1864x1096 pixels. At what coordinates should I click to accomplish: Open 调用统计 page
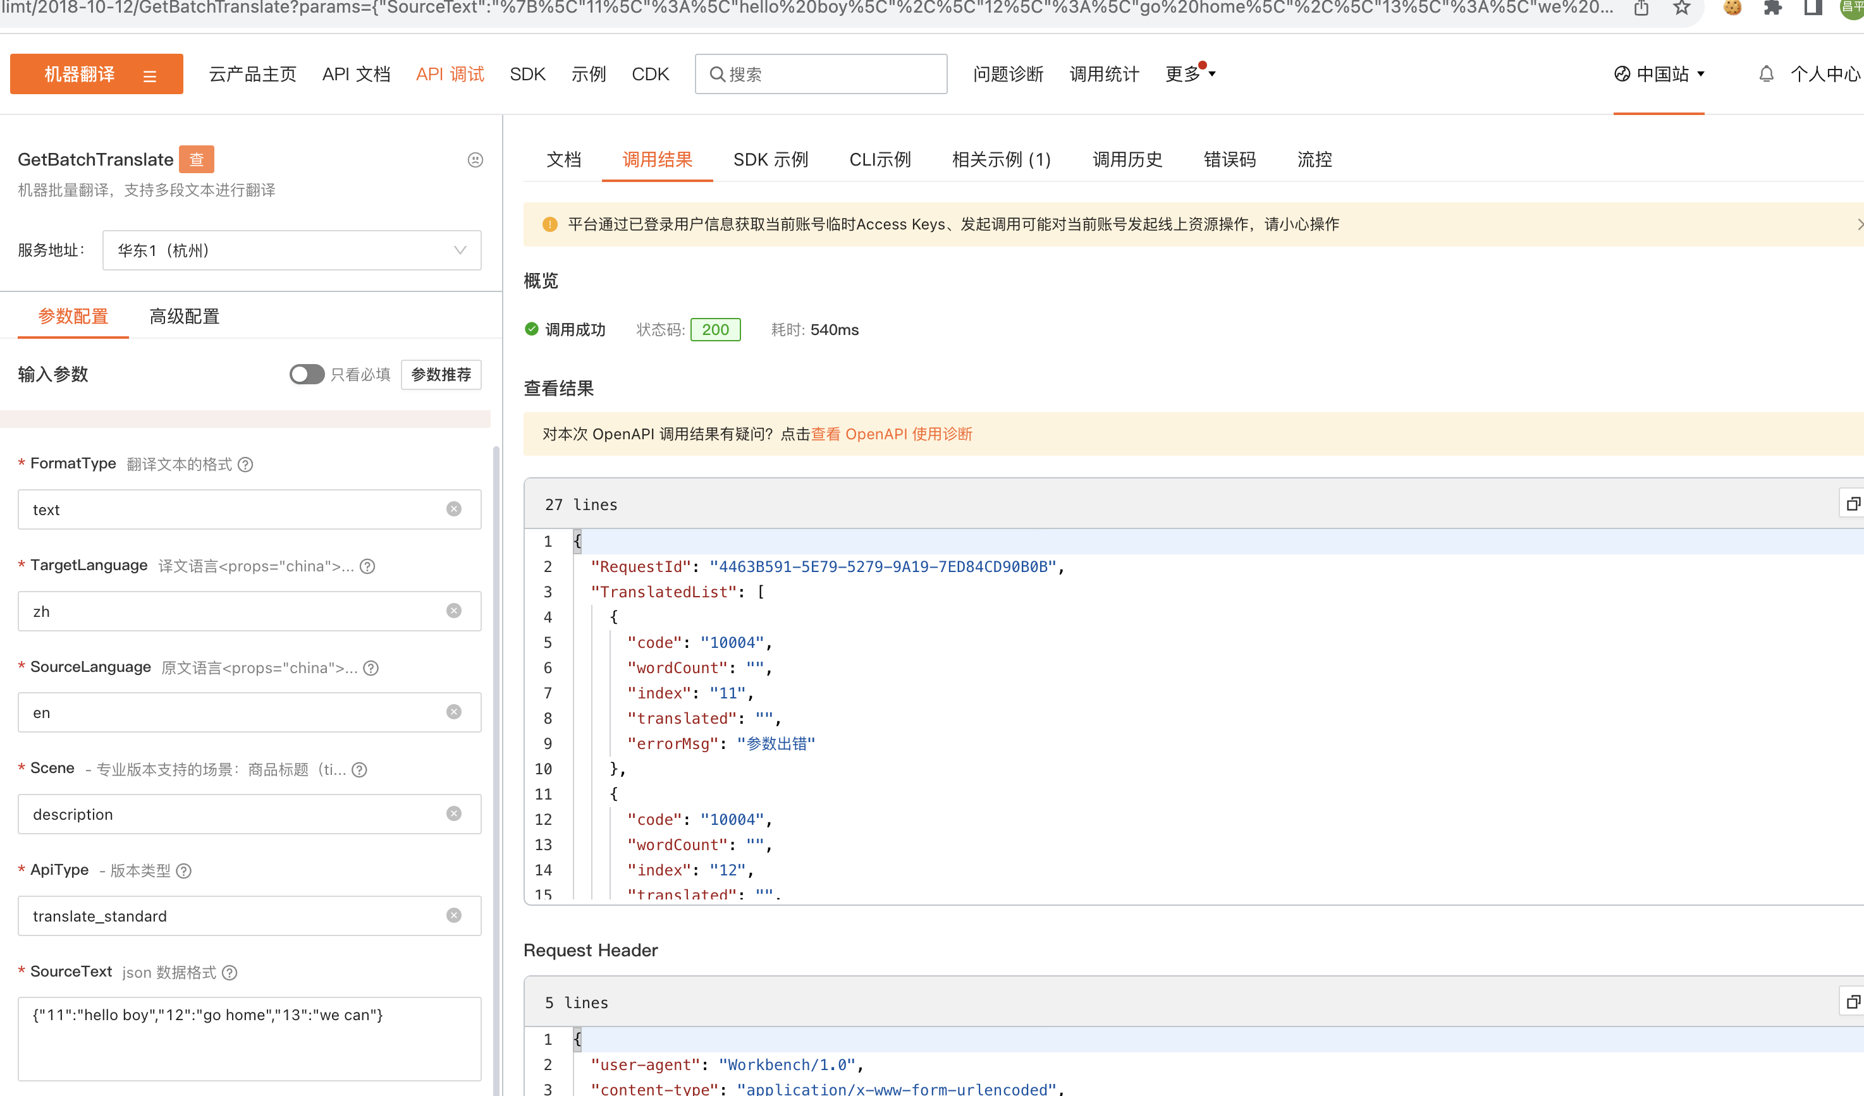1105,74
